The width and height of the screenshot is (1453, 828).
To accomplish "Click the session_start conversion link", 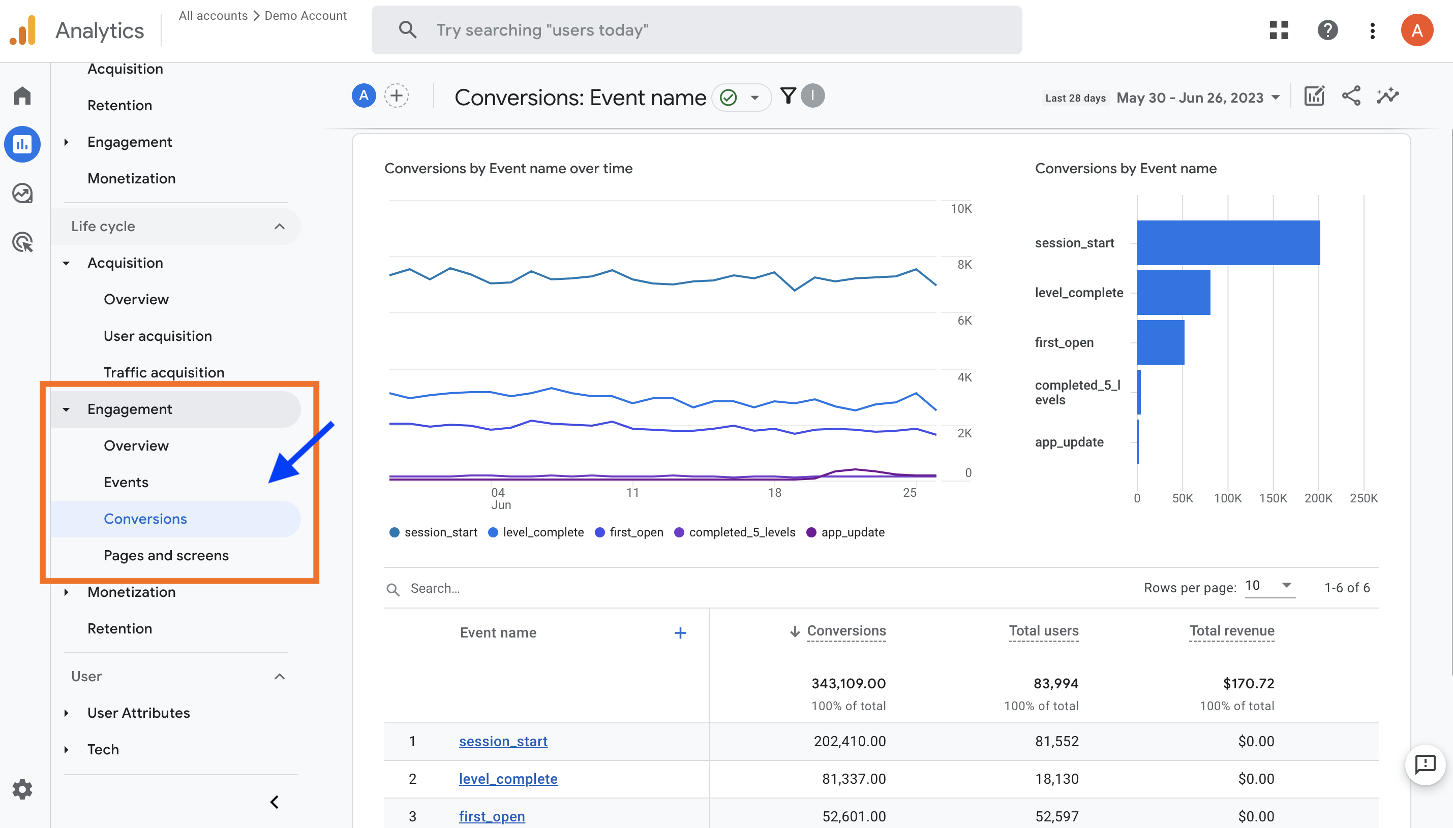I will point(503,740).
